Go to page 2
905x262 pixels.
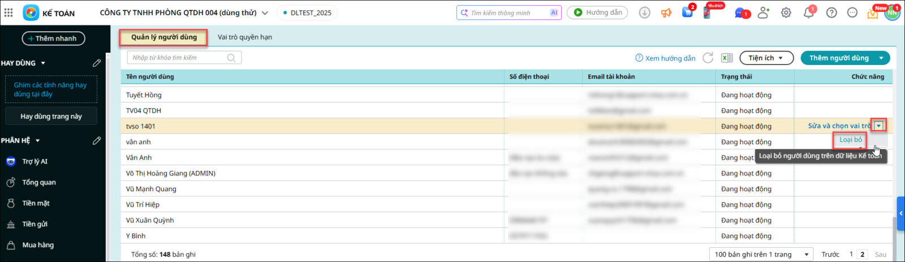click(863, 255)
